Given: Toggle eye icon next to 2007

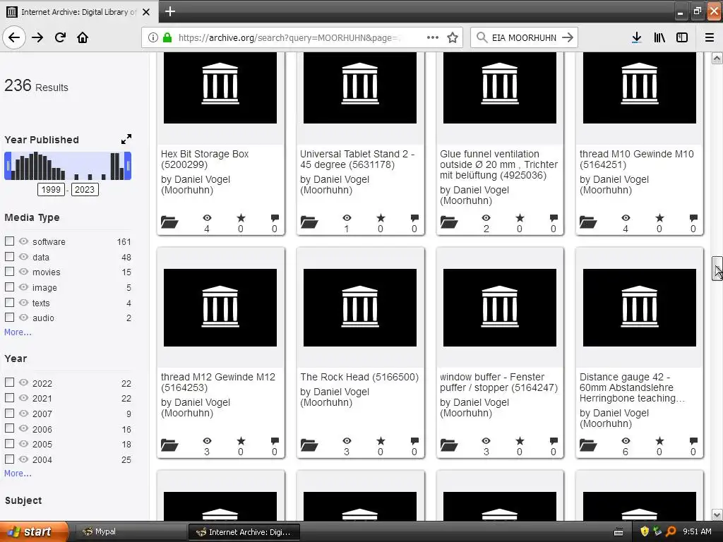Looking at the screenshot, I should (23, 413).
